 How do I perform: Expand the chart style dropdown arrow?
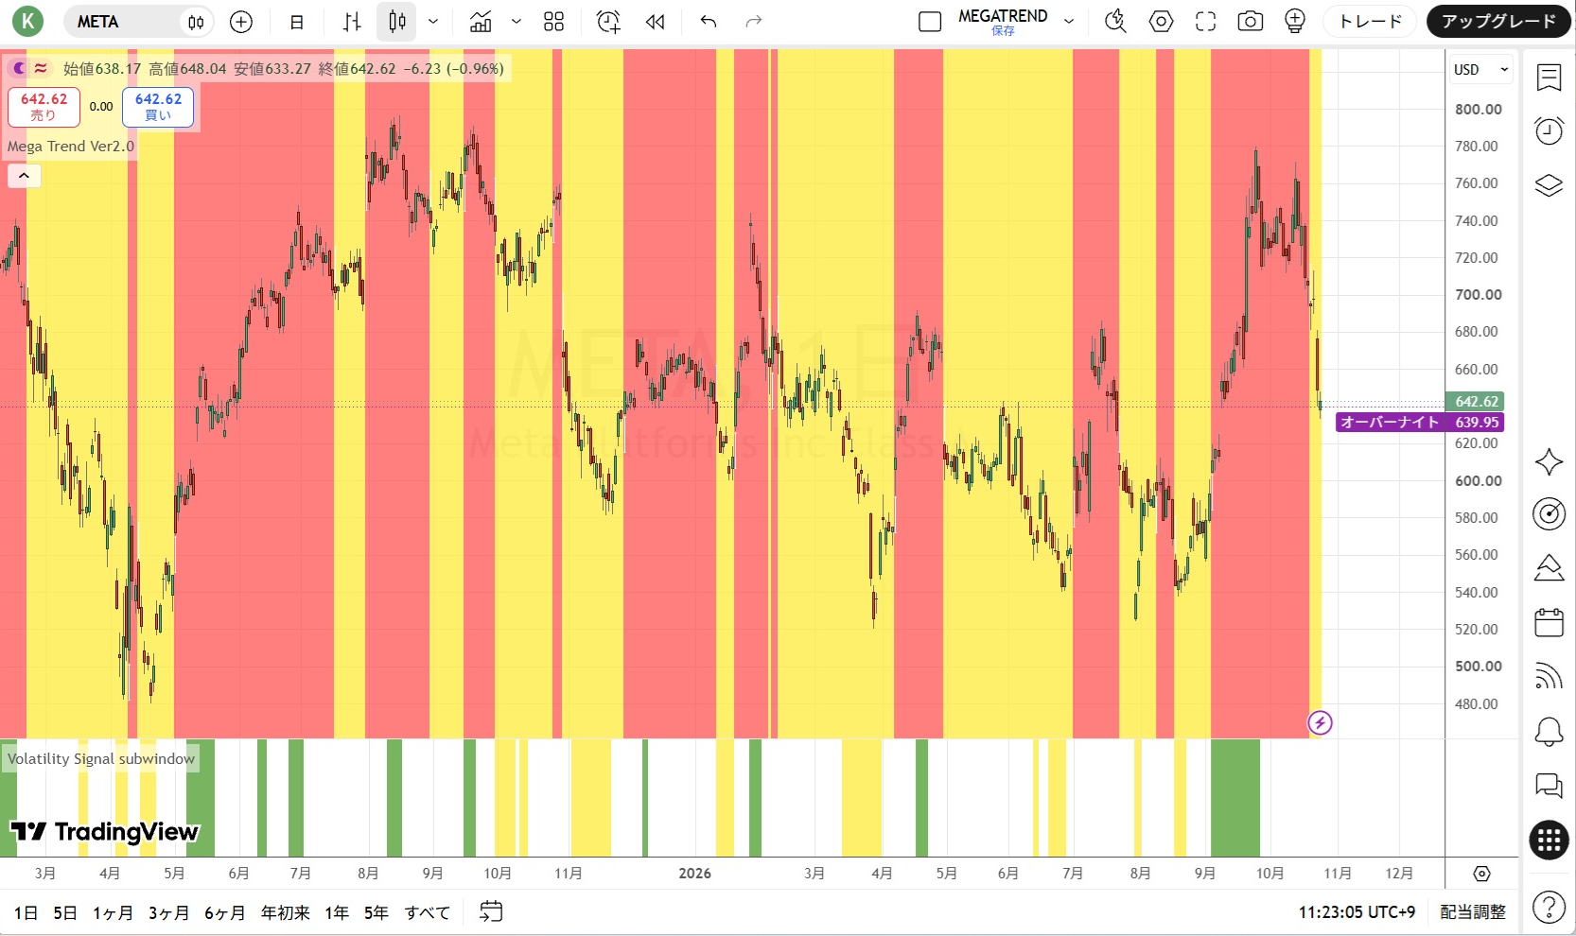pyautogui.click(x=433, y=22)
